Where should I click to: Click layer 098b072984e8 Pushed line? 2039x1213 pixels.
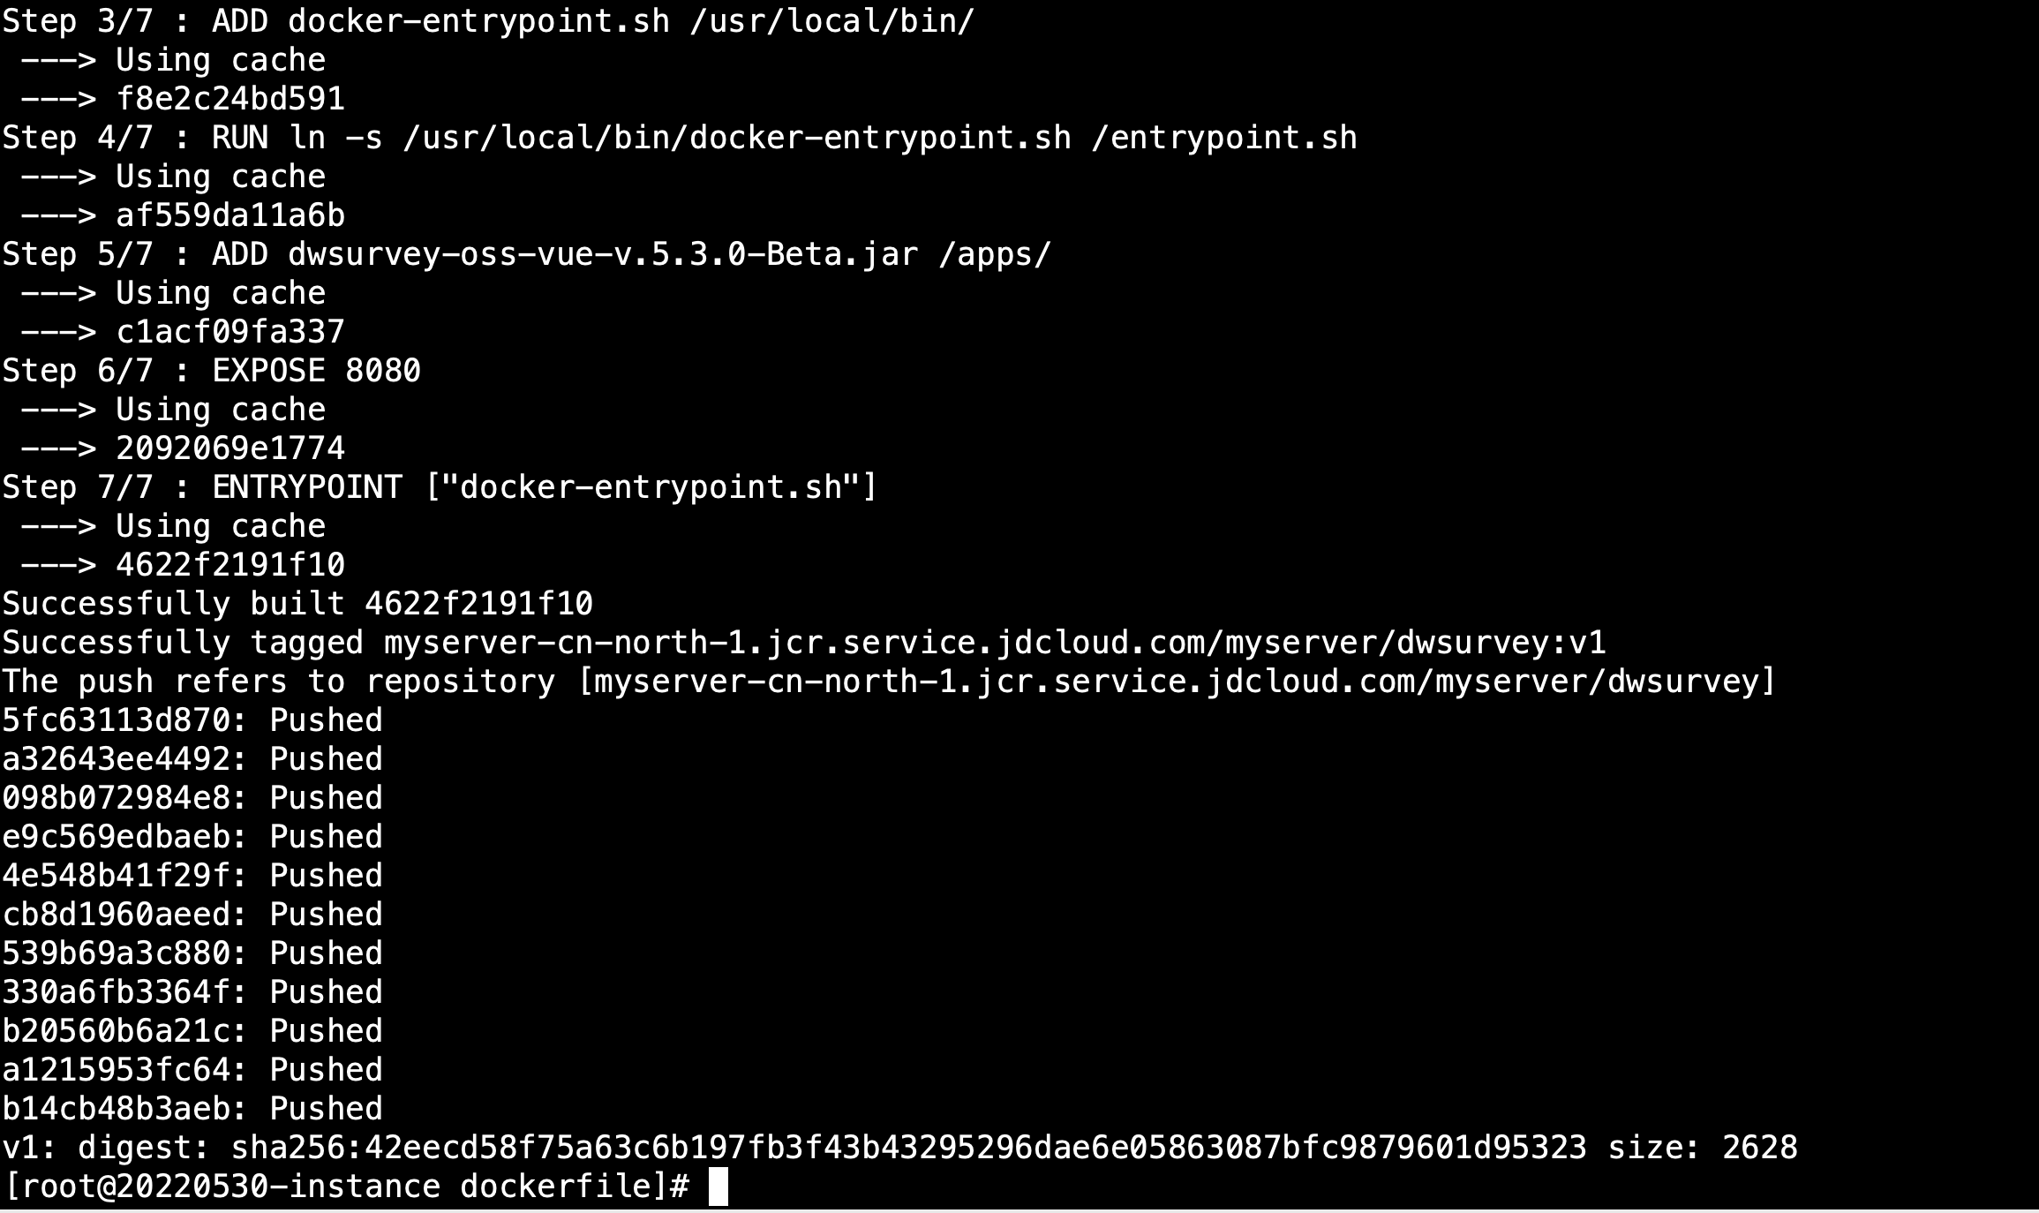pos(192,798)
